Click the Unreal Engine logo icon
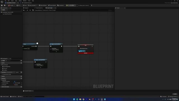Screen dimensions: 179x101 (2, 2)
